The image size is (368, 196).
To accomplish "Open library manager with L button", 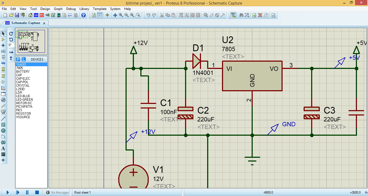I will [24, 59].
